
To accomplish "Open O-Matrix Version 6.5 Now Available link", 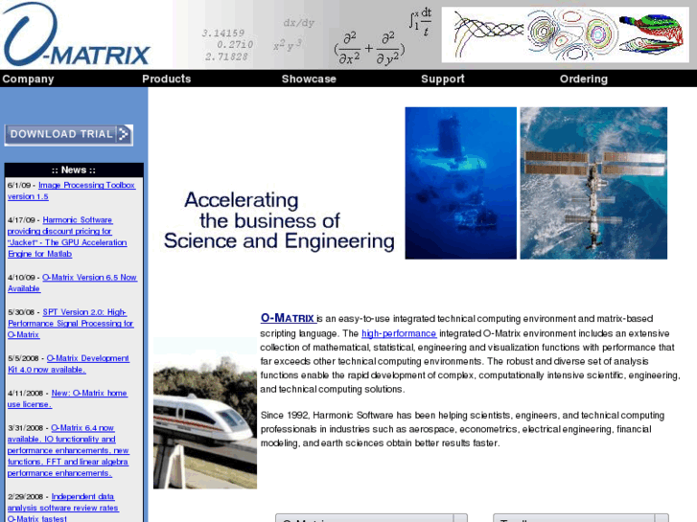I will pos(72,283).
